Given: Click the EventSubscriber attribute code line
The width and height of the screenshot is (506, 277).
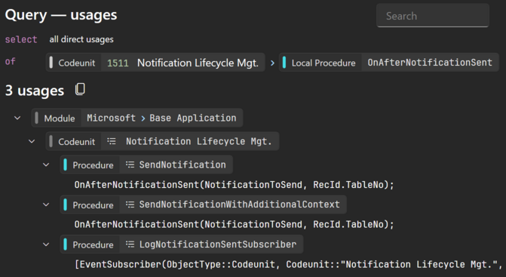Looking at the screenshot, I should click(x=289, y=264).
